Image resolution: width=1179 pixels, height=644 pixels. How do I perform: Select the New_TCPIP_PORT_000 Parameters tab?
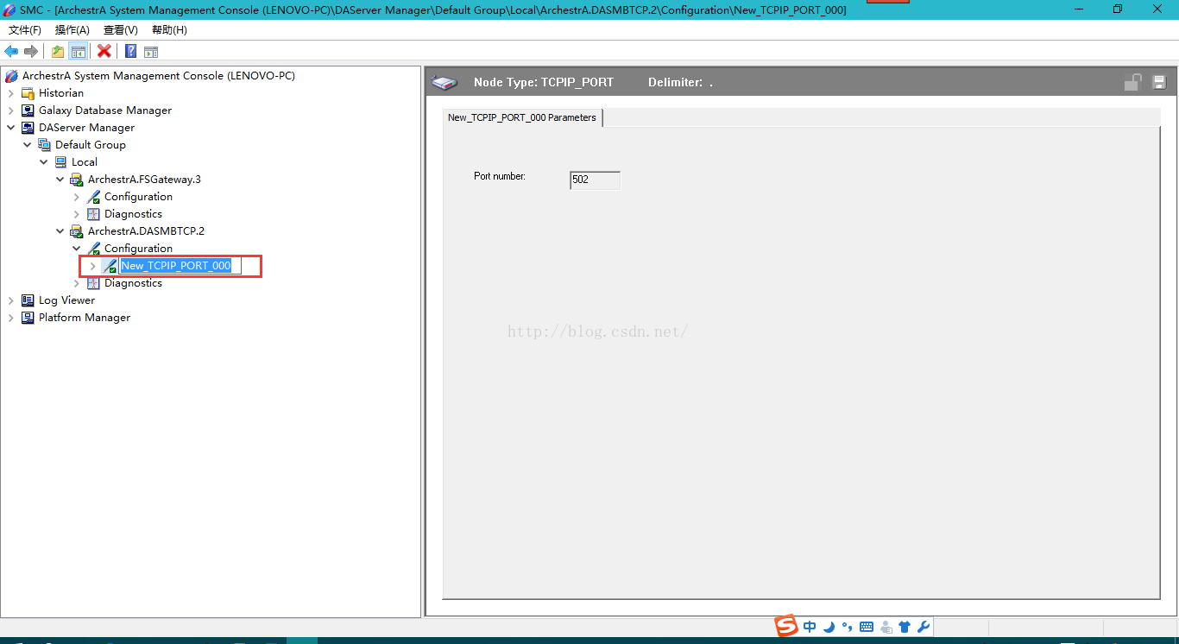pos(522,117)
